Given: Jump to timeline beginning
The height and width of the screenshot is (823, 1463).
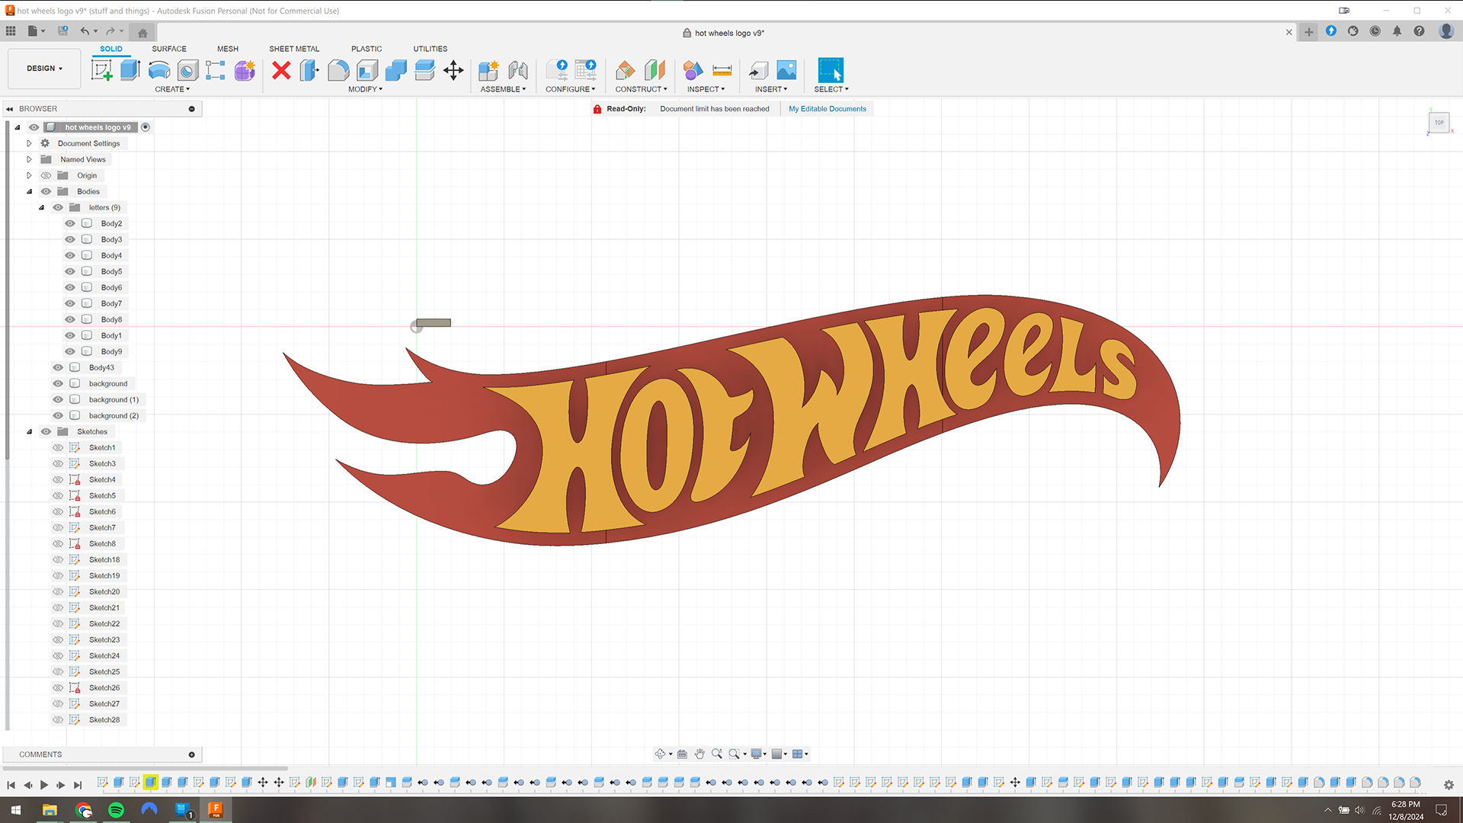Looking at the screenshot, I should tap(11, 784).
